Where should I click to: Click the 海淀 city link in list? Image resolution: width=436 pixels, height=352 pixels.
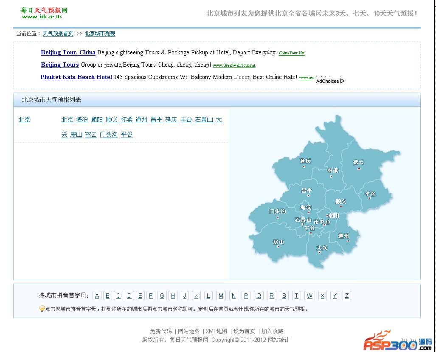click(82, 120)
